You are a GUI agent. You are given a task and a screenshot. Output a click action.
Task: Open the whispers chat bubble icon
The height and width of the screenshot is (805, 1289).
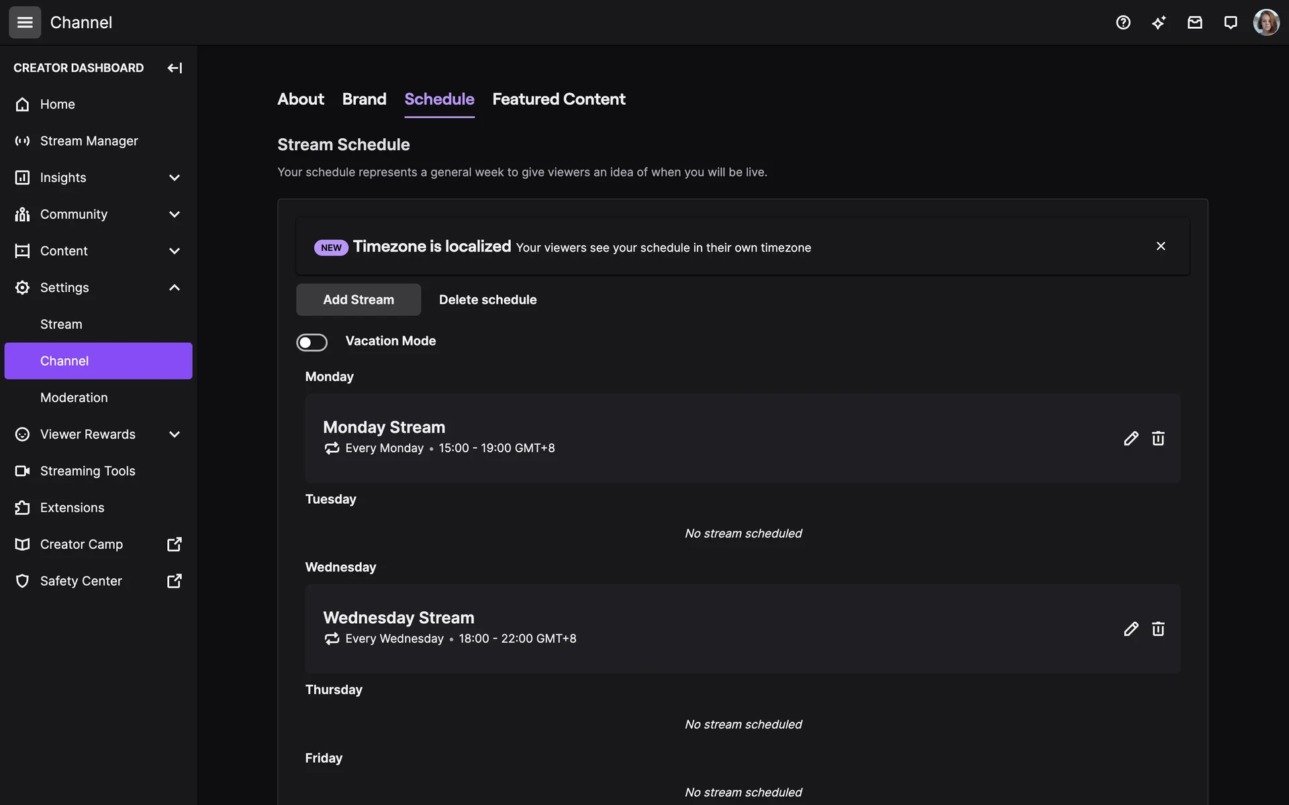1230,23
